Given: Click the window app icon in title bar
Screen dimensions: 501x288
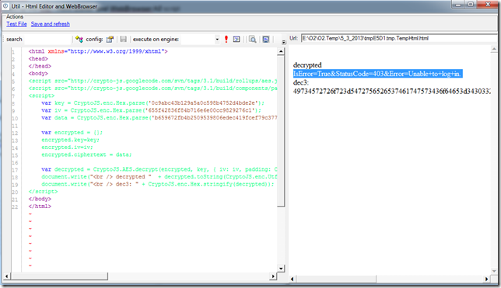Looking at the screenshot, I should (x=5, y=6).
